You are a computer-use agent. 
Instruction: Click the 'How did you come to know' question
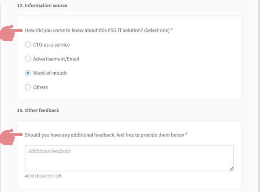(97, 30)
